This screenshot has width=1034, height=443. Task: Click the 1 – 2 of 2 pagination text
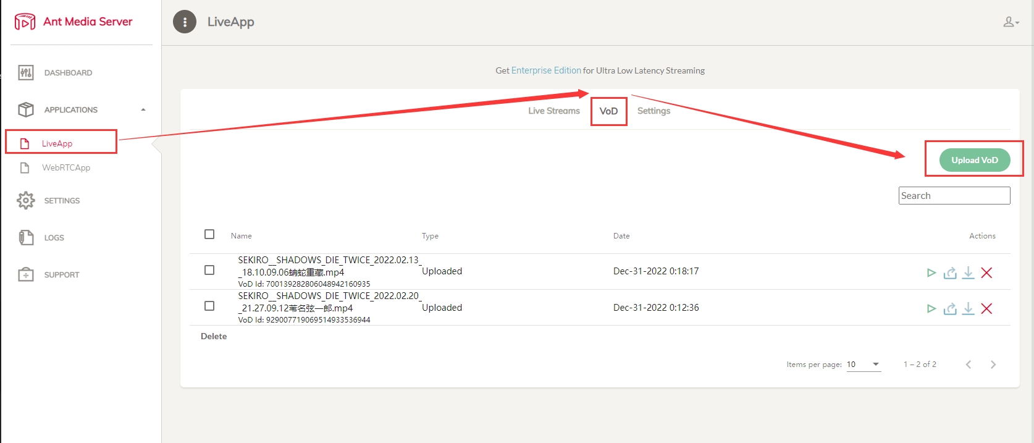[x=920, y=365]
